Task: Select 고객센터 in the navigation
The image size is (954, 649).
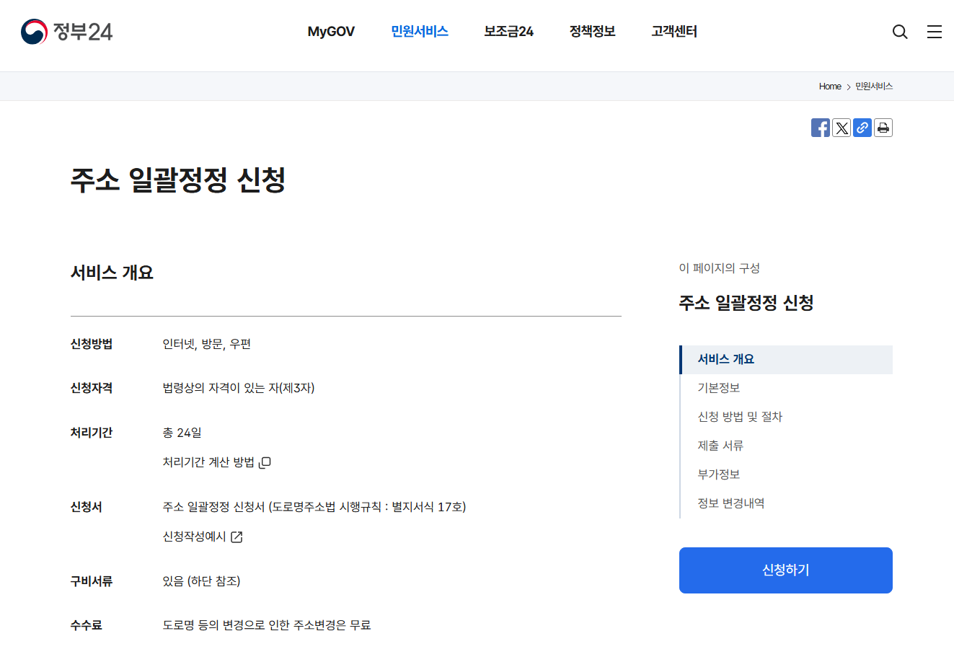Action: click(x=673, y=32)
